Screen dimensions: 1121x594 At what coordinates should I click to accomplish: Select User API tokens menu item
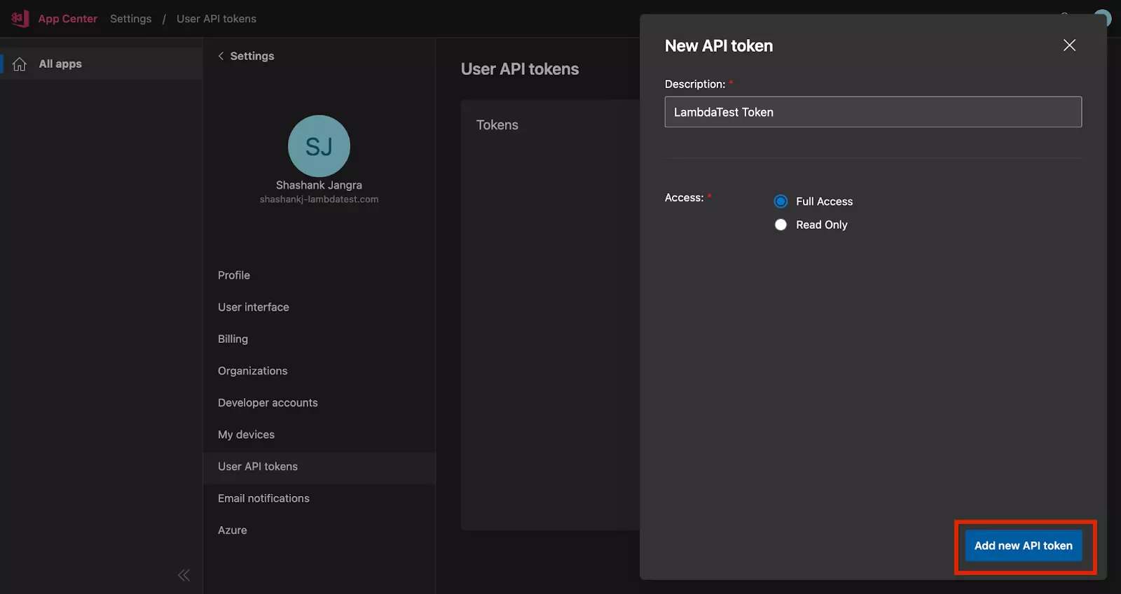[258, 467]
